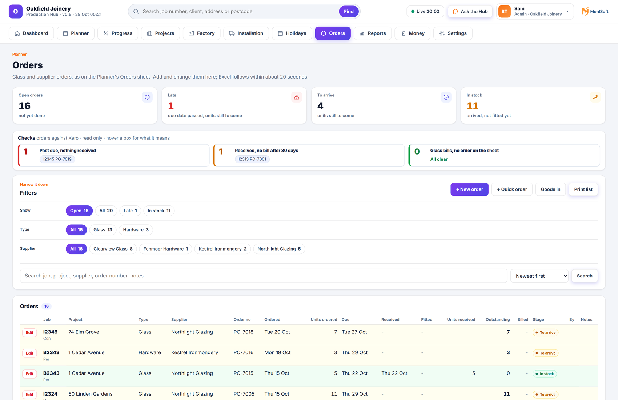The height and width of the screenshot is (400, 618).
Task: Create a New order
Action: coord(469,189)
